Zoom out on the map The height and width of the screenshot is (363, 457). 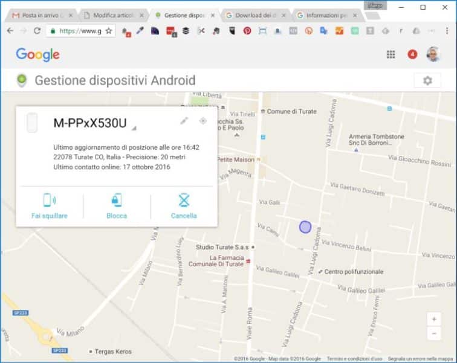point(434,333)
